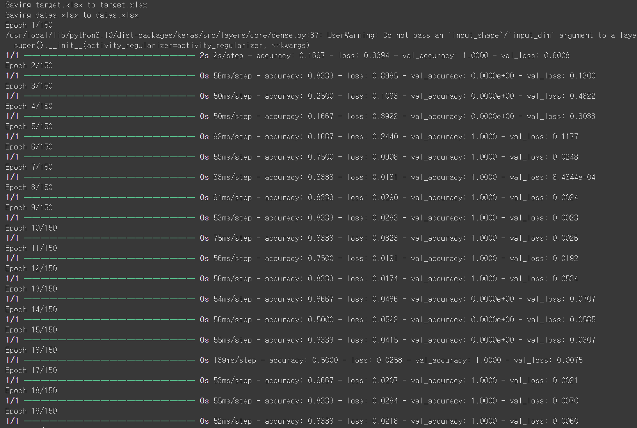Click the val_loss: 0.6008 value

(535, 55)
